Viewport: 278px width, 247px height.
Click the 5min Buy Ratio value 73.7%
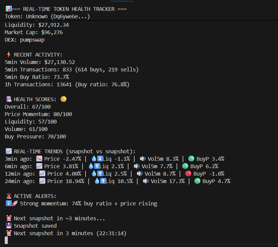pos(61,77)
